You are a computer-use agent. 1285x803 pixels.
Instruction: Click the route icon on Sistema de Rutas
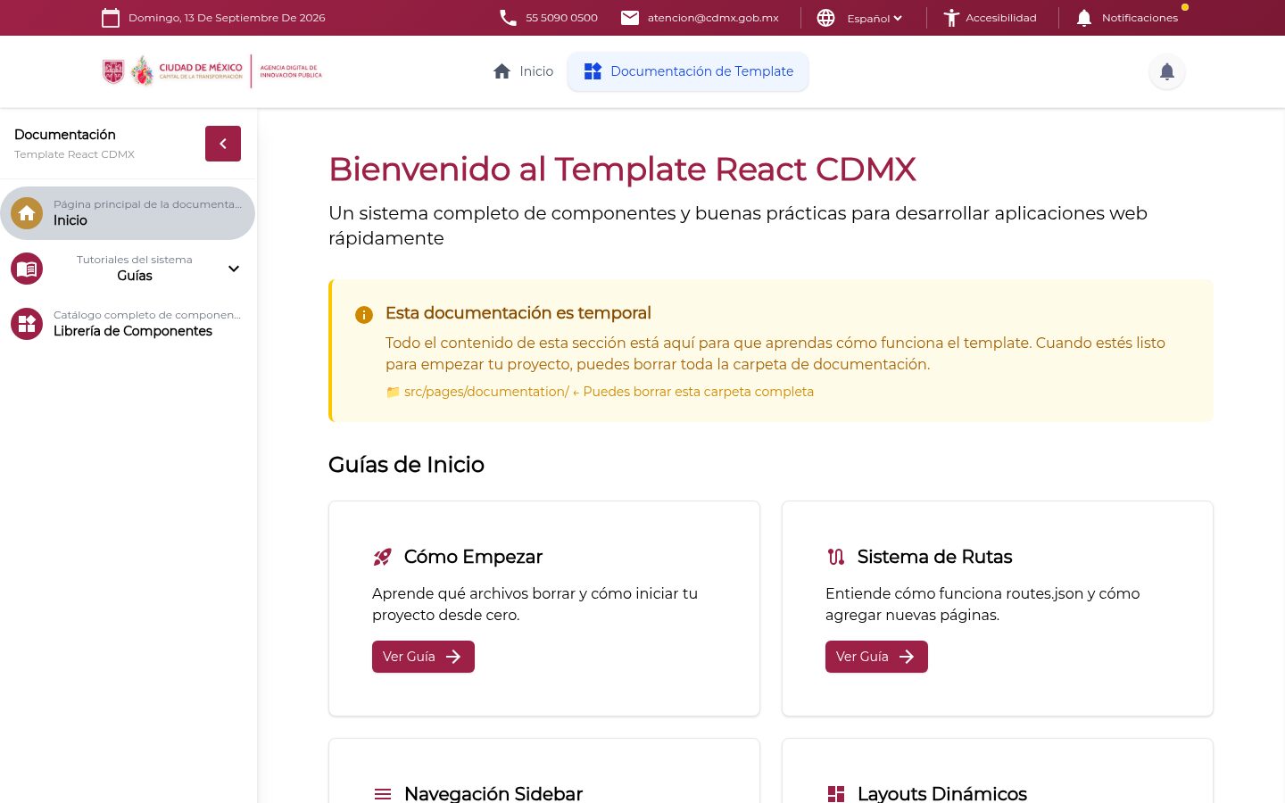pos(836,557)
